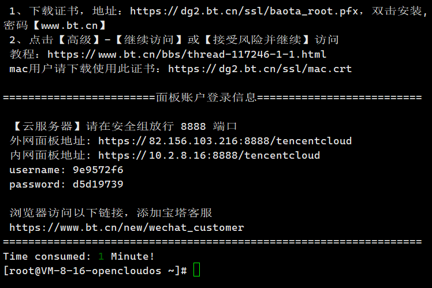Click the root@VM-8-16-opencloudos shell prompt
This screenshot has height=288, width=432.
(x=95, y=271)
